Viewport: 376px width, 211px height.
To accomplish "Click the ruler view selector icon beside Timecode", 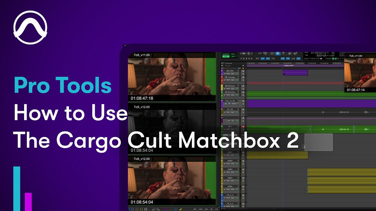I will [222, 63].
